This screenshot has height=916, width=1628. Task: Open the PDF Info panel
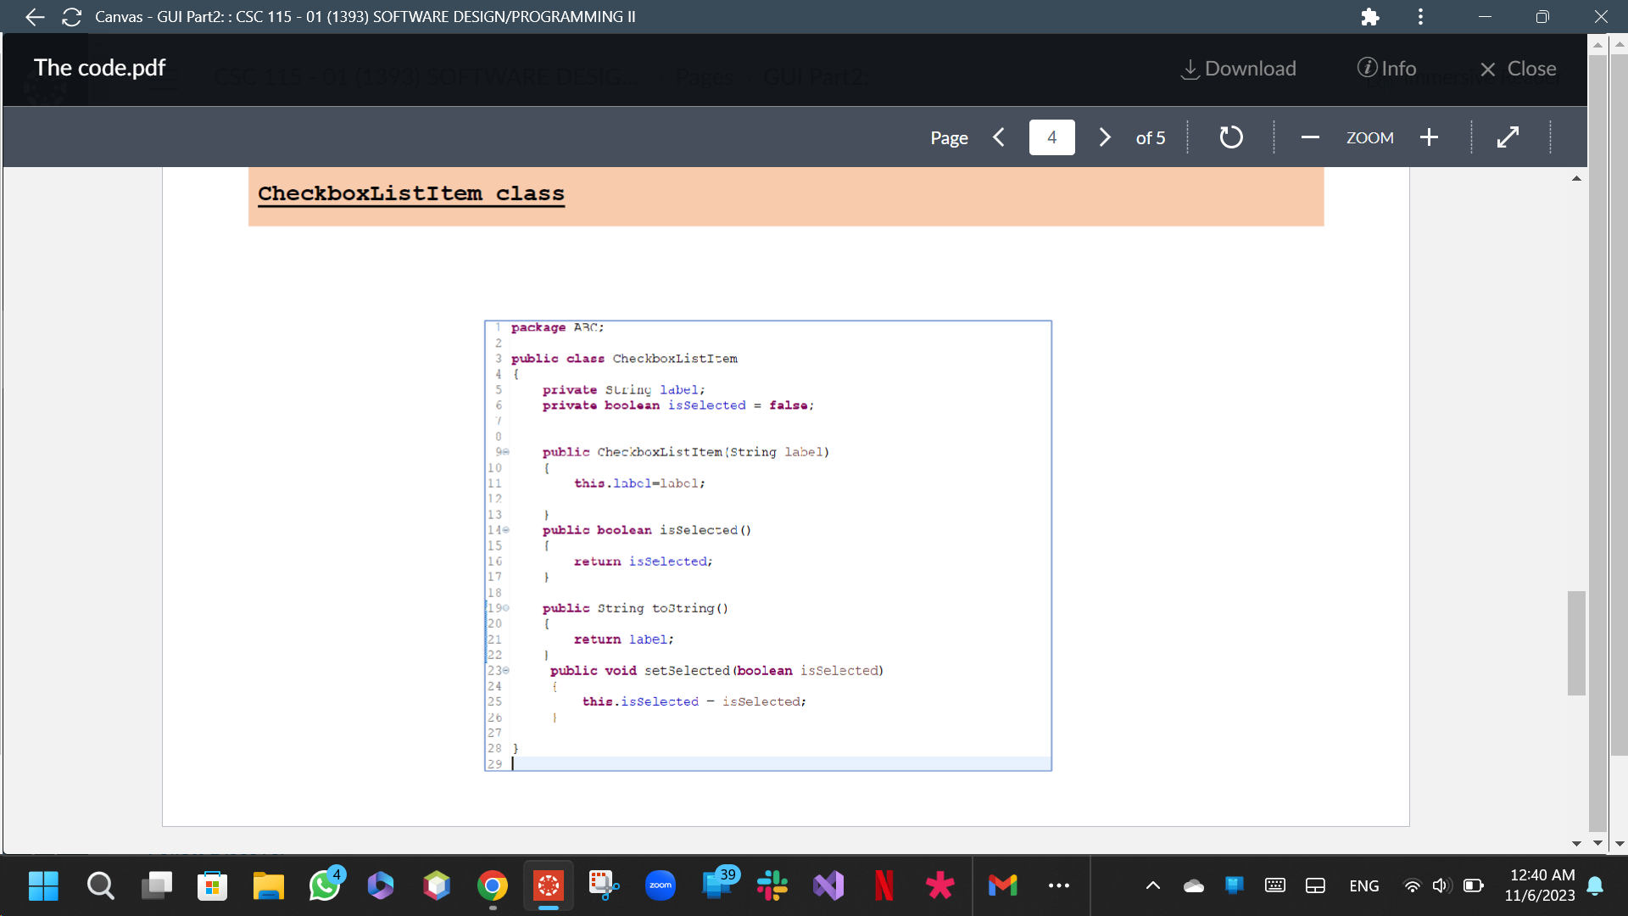[1387, 69]
